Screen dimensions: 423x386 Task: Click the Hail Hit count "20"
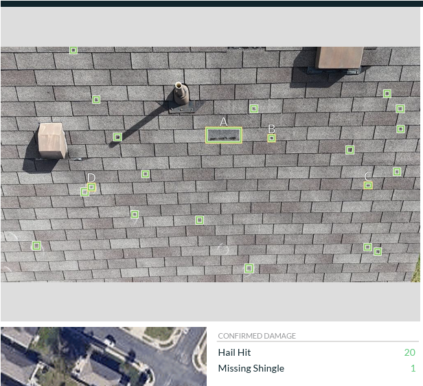point(409,352)
